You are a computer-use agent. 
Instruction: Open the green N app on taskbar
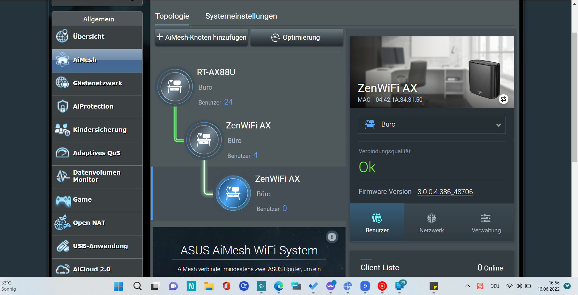point(191,286)
